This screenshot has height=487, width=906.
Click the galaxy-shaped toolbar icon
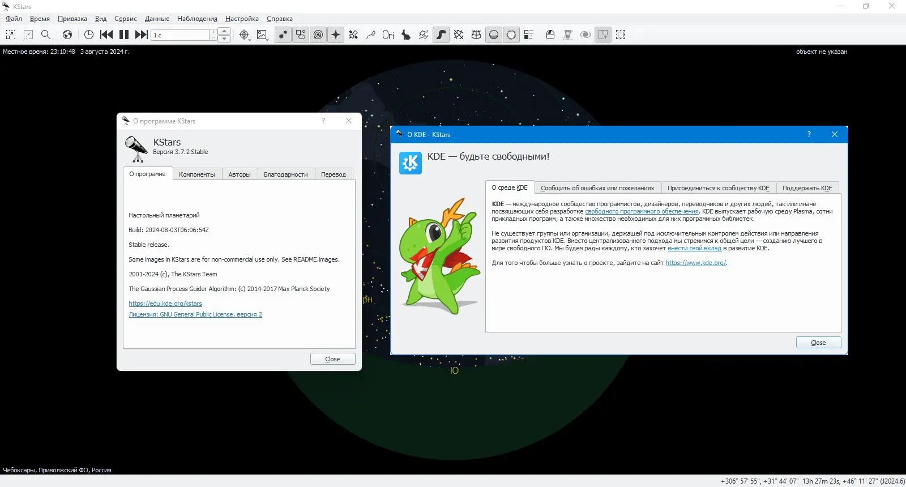tap(586, 35)
